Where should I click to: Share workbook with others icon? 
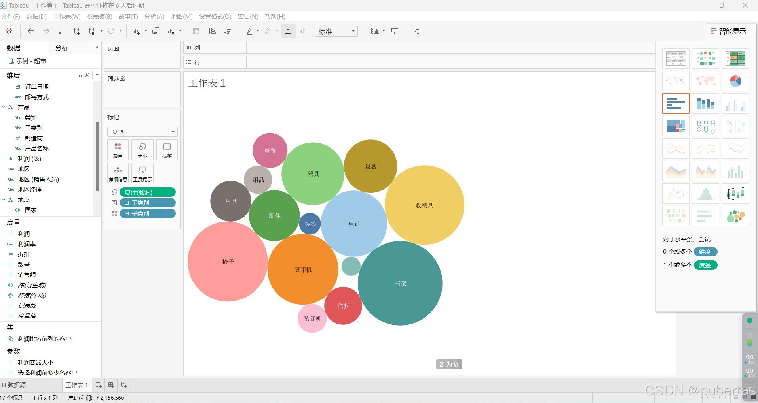[416, 31]
